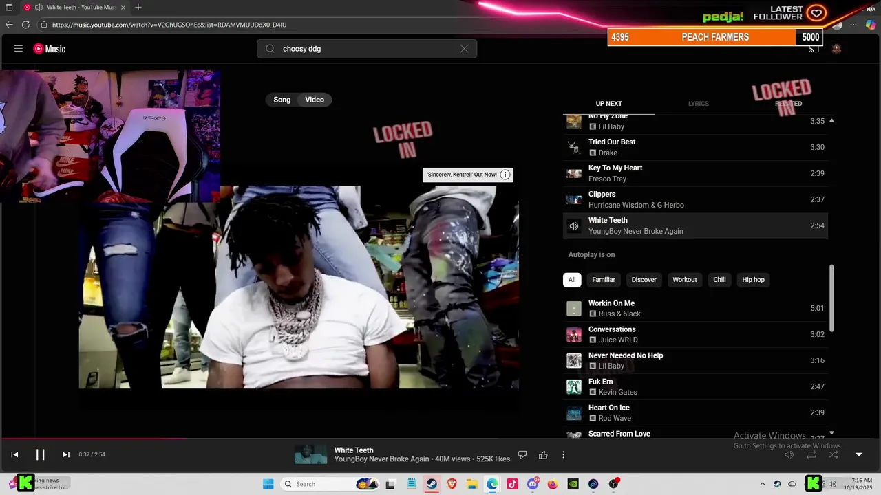Image resolution: width=881 pixels, height=495 pixels.
Task: Show hidden system tray icons
Action: click(762, 484)
